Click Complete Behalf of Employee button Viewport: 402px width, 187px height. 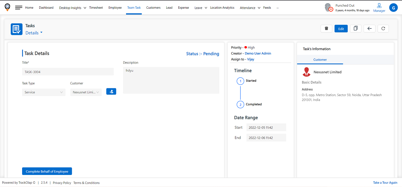click(47, 171)
